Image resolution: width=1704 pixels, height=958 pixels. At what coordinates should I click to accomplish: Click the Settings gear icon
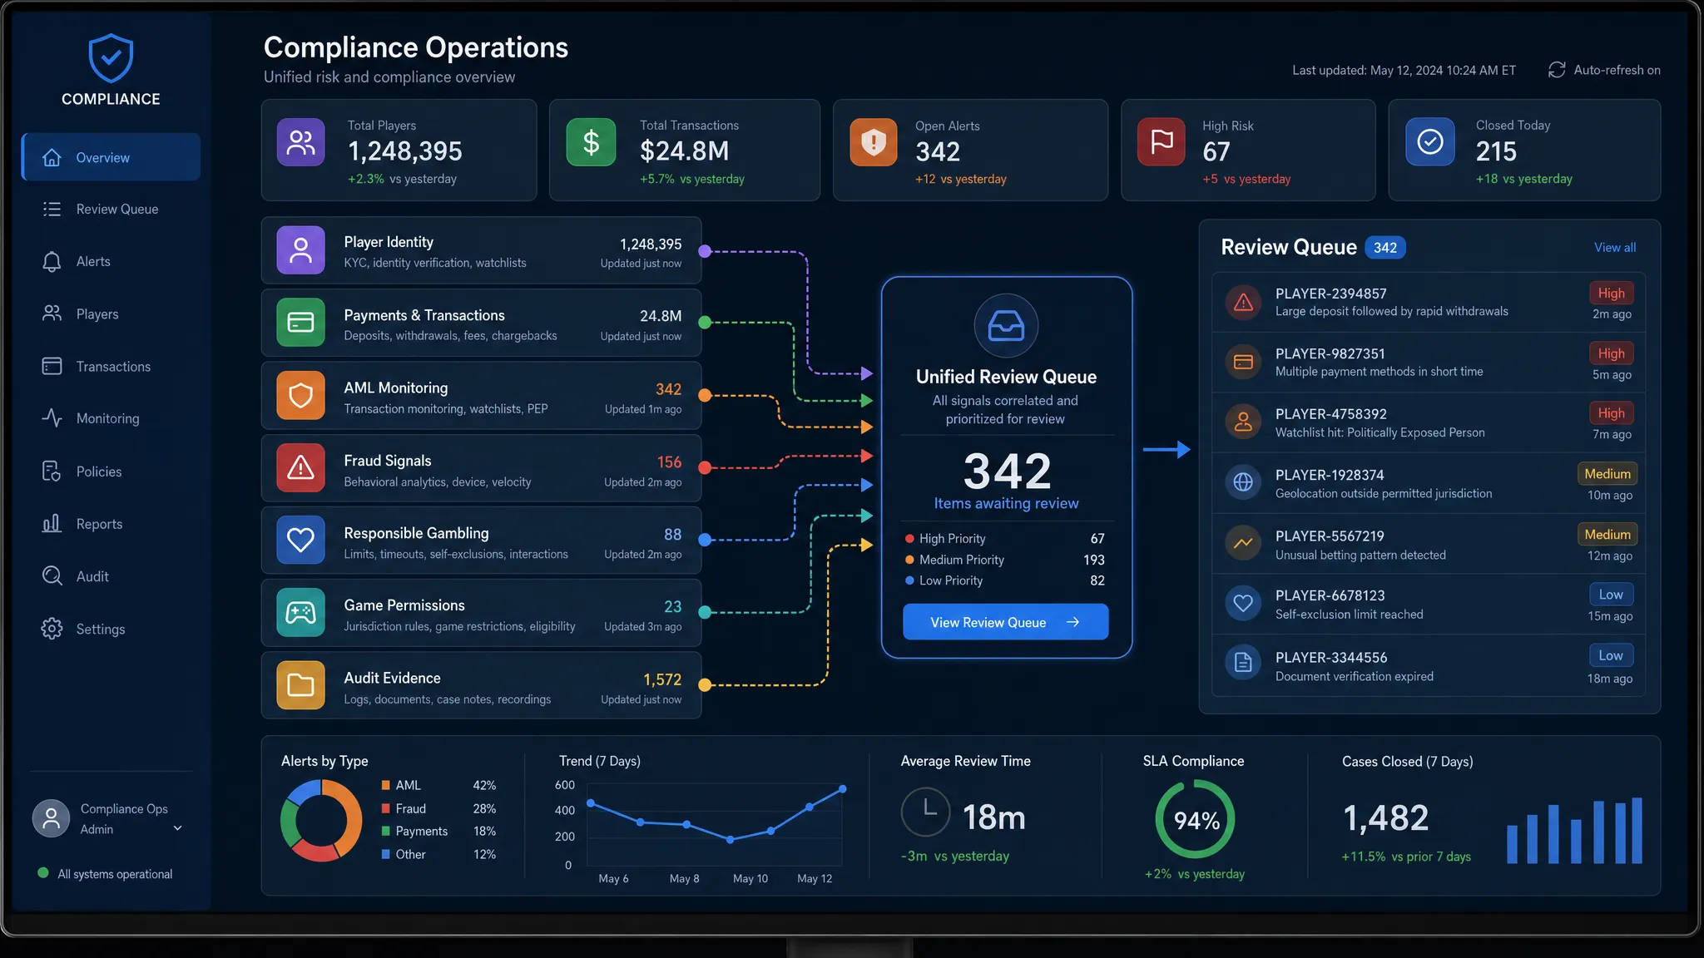pyautogui.click(x=52, y=629)
